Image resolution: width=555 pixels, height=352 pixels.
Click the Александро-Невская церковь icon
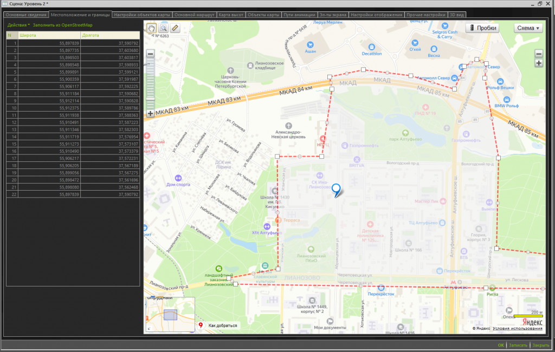(288, 126)
